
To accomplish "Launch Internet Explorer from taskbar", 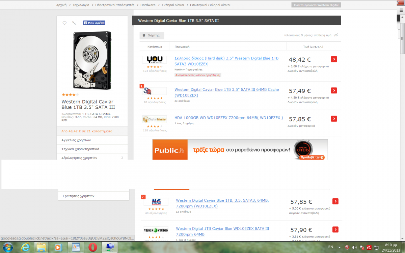I will [25, 248].
